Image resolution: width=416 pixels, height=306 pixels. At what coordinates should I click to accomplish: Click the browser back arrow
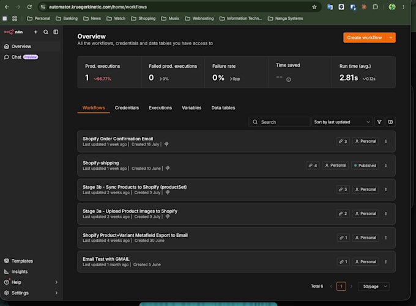[x=7, y=7]
